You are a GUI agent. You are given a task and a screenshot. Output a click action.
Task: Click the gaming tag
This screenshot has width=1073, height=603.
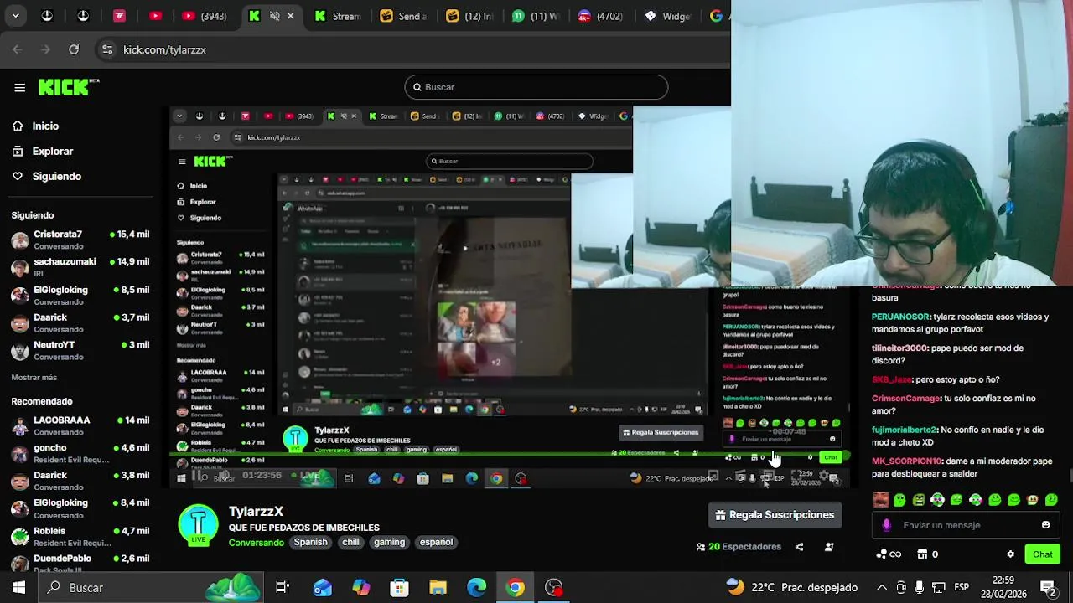click(x=389, y=542)
